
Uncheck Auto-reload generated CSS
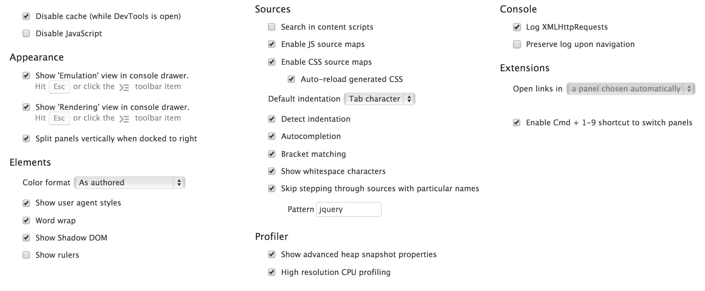(x=291, y=79)
